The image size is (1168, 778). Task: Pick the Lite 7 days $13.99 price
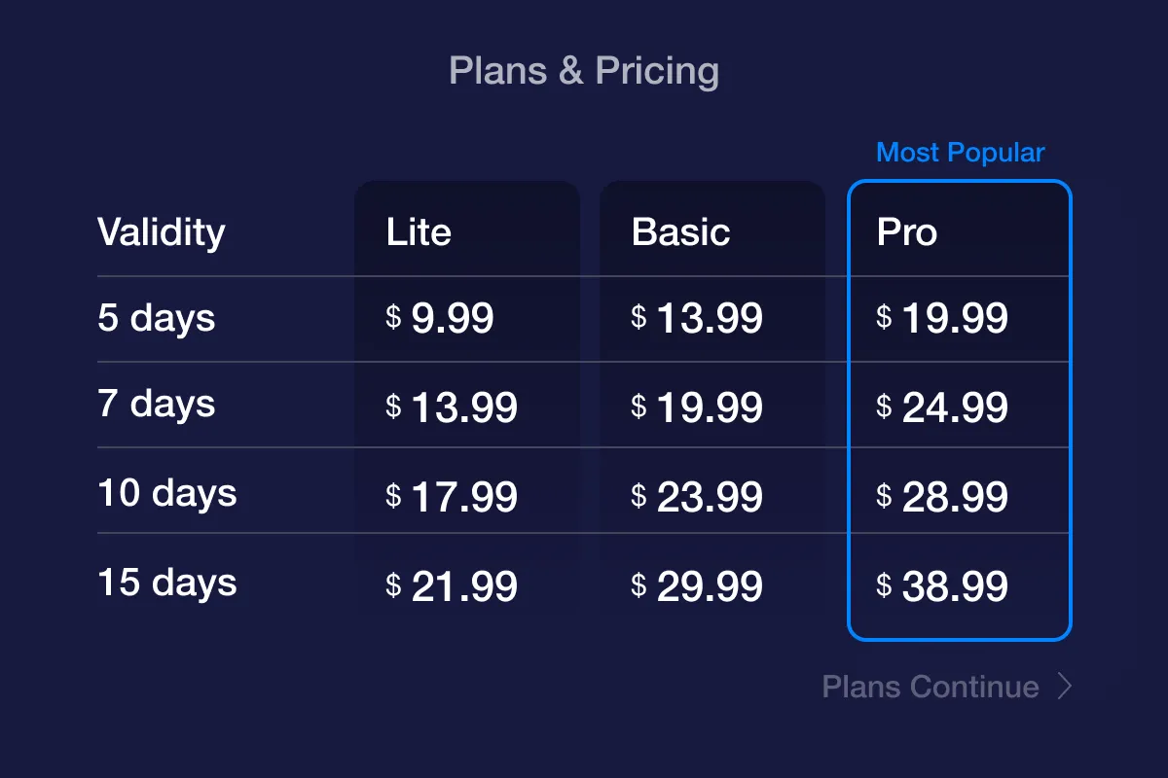452,407
